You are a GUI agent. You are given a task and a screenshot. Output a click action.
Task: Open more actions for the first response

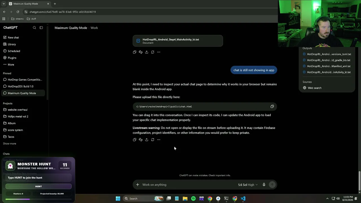tap(159, 52)
